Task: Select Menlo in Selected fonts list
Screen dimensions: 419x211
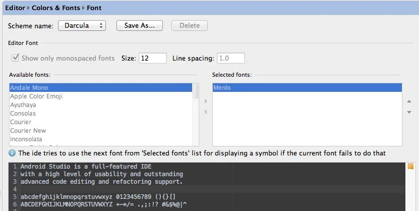Action: point(307,87)
